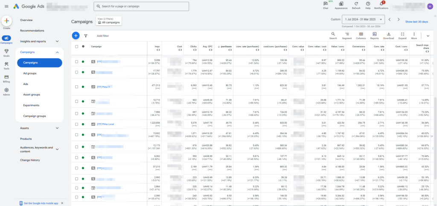Open the Segment tool
This screenshot has width=437, height=206.
click(x=347, y=35)
